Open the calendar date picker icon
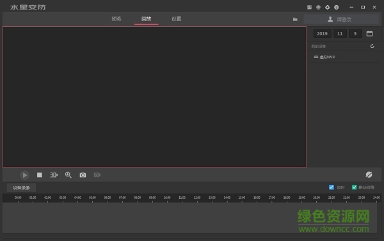This screenshot has height=241, width=384. click(369, 33)
